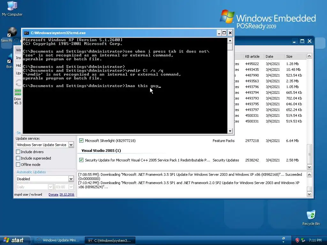Click the Feature Packs category cell
327x245 pixels.
tap(224, 141)
